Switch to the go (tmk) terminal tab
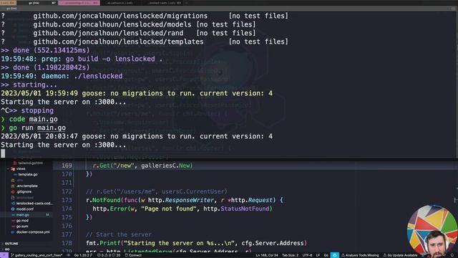Viewport: 458px width, 258px height. (36, 3)
